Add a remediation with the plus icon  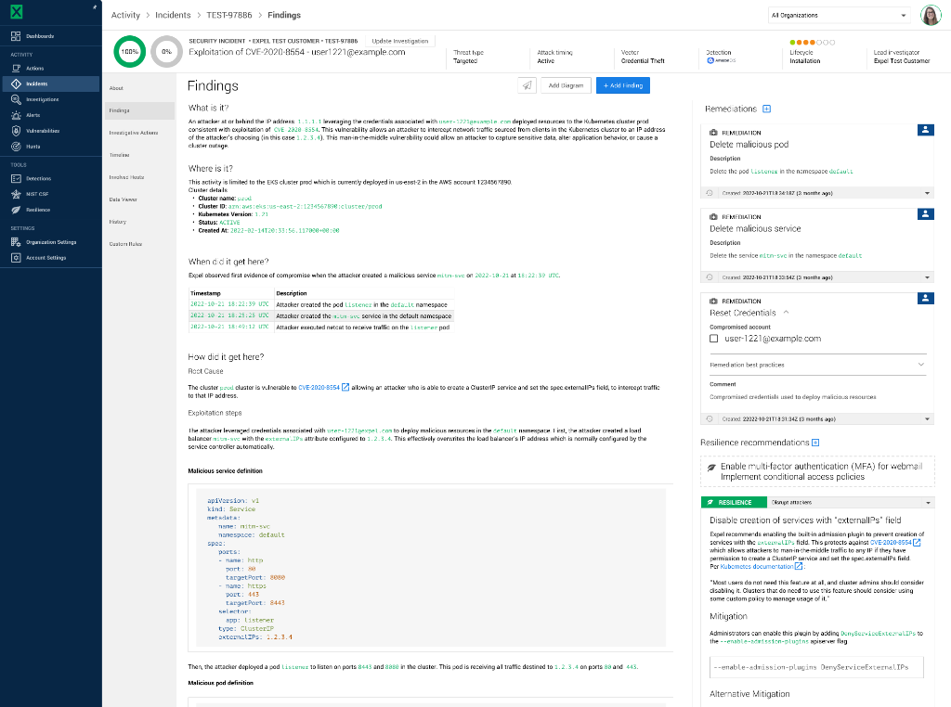coord(766,109)
